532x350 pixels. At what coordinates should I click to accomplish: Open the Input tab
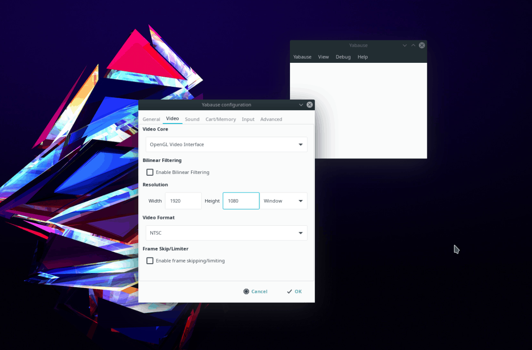[248, 119]
